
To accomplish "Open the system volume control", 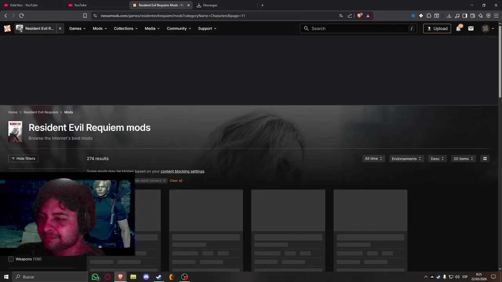I will click(457, 277).
